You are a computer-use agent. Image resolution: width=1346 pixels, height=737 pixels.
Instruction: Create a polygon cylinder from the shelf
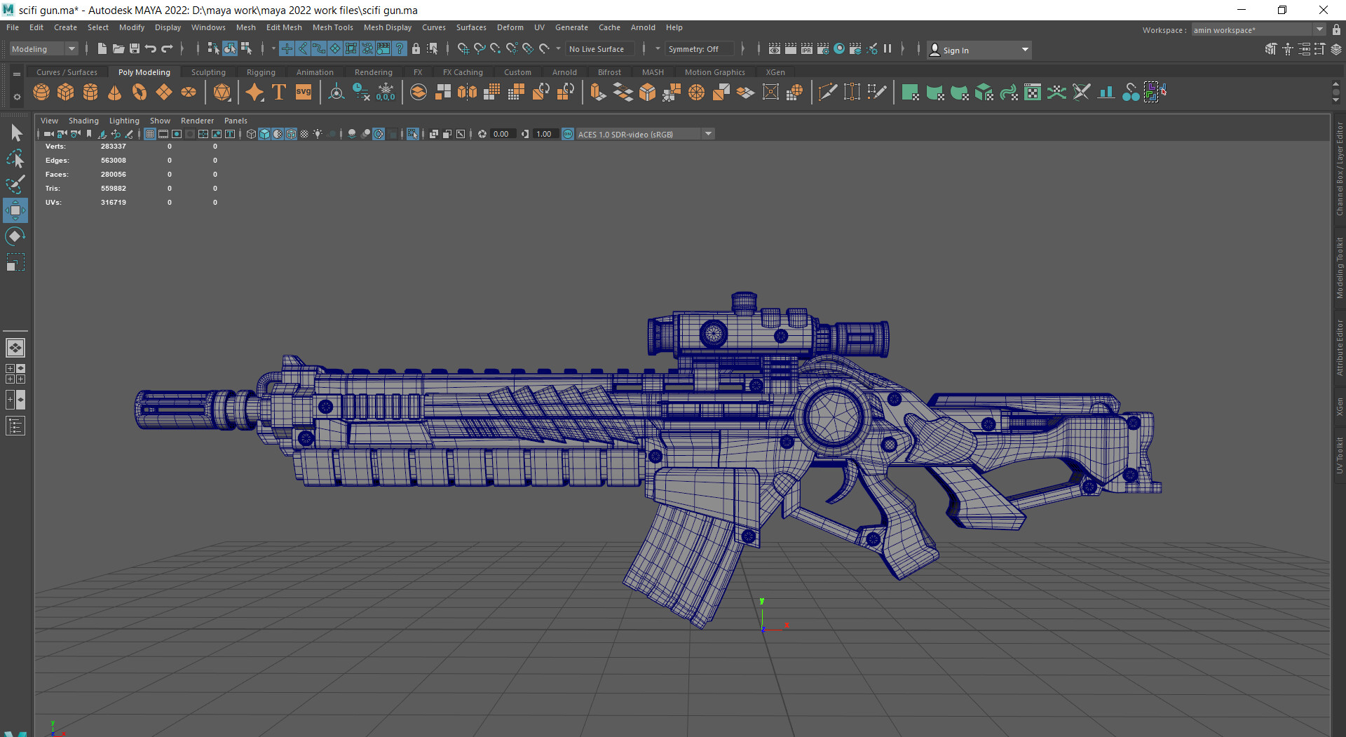[90, 92]
